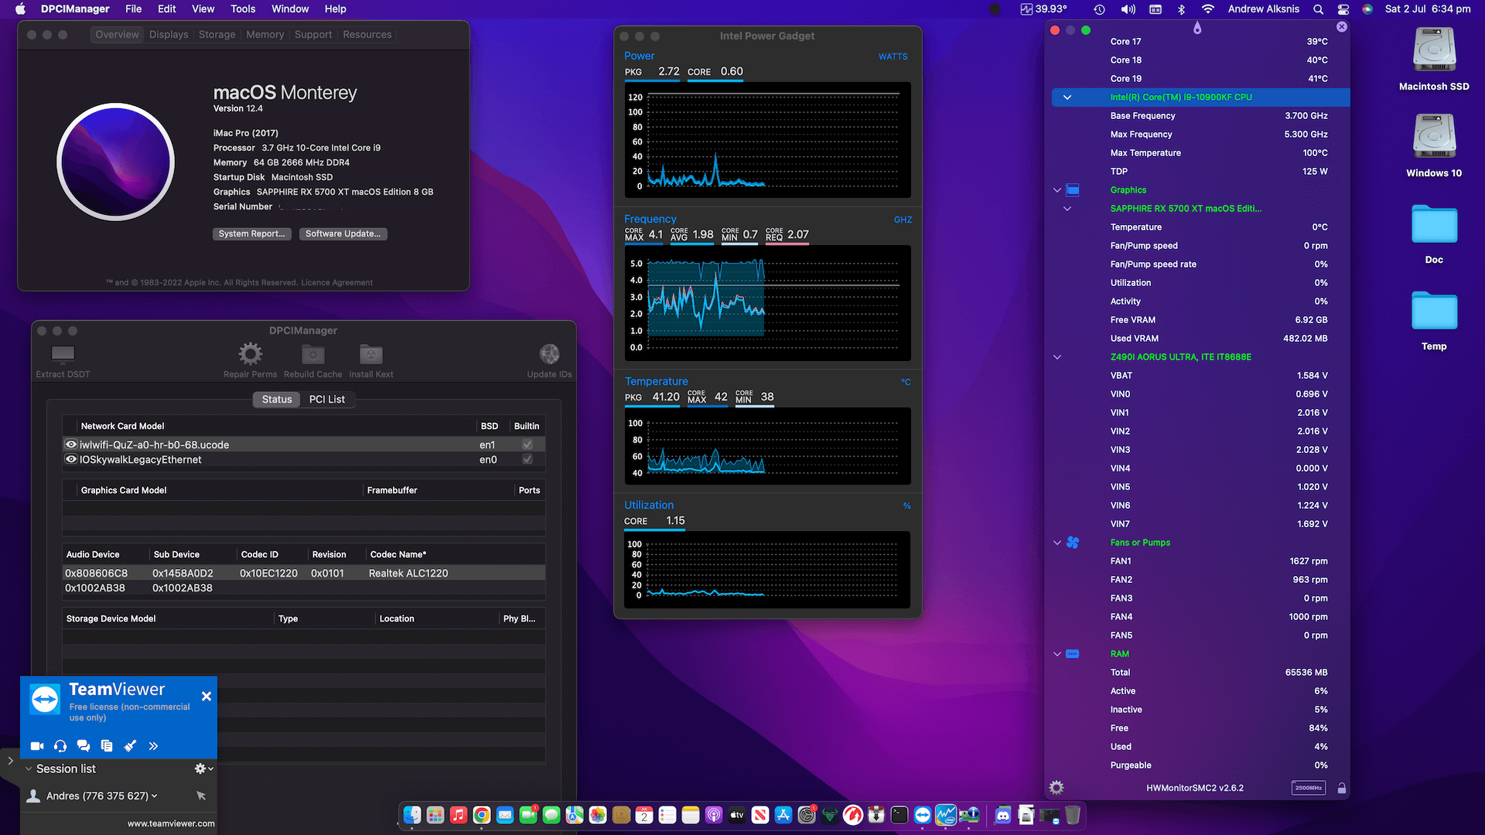Screen dimensions: 1485x835
Task: Open Session list gear dropdown
Action: 203,769
